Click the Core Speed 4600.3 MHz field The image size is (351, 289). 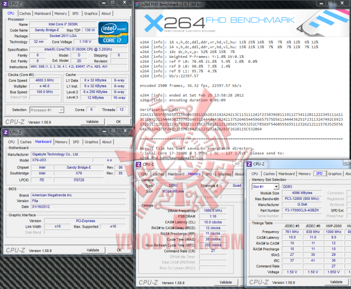tap(45, 80)
